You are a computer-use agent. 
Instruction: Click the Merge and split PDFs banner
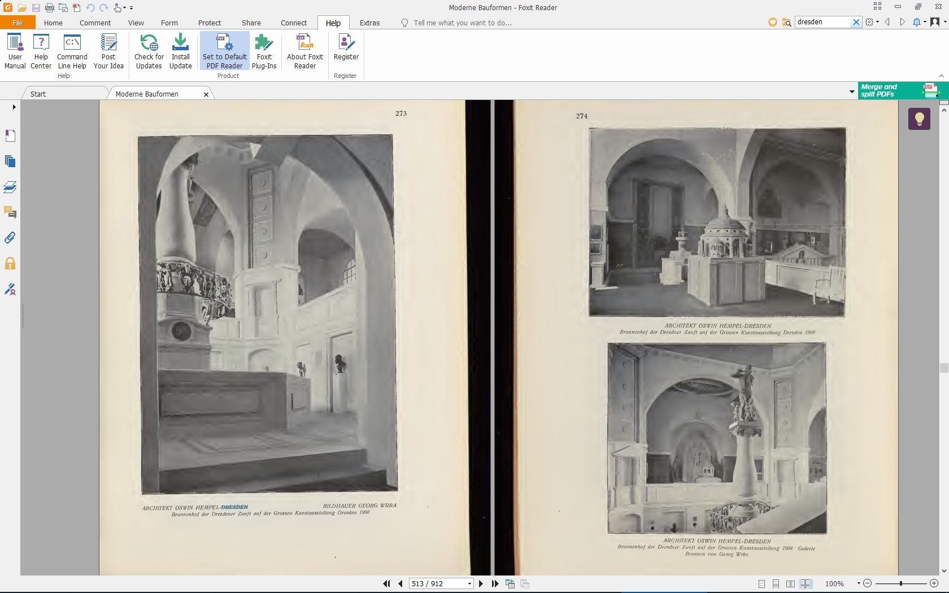pyautogui.click(x=899, y=90)
